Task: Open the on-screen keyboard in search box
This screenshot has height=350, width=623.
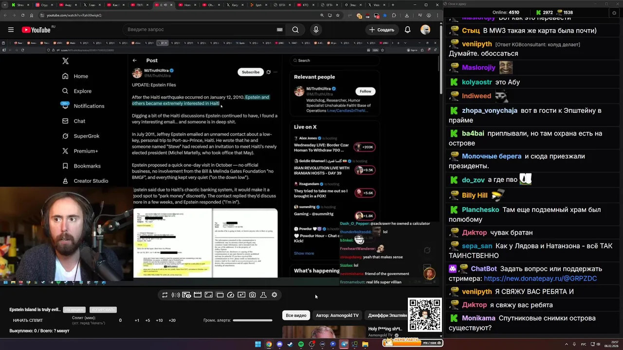Action: click(x=279, y=30)
